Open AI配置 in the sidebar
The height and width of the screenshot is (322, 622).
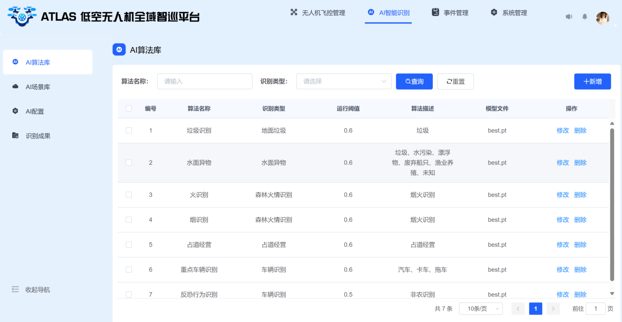(x=34, y=112)
